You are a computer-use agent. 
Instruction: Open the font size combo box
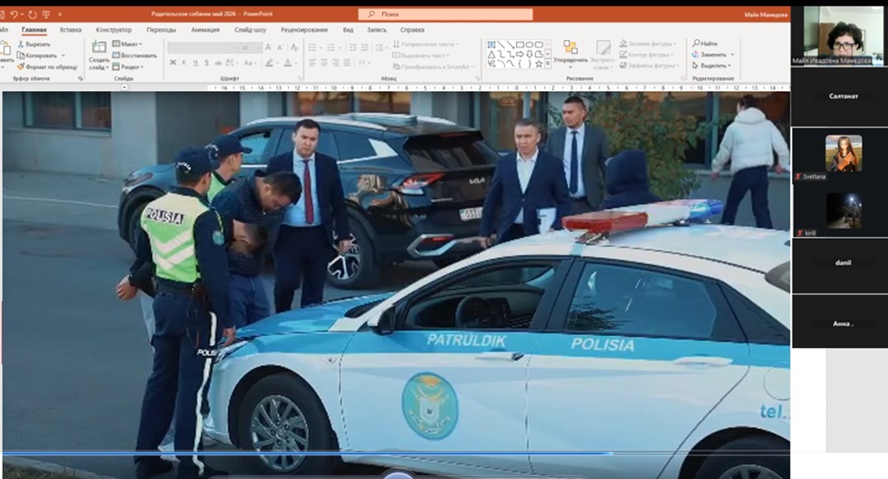pyautogui.click(x=250, y=48)
